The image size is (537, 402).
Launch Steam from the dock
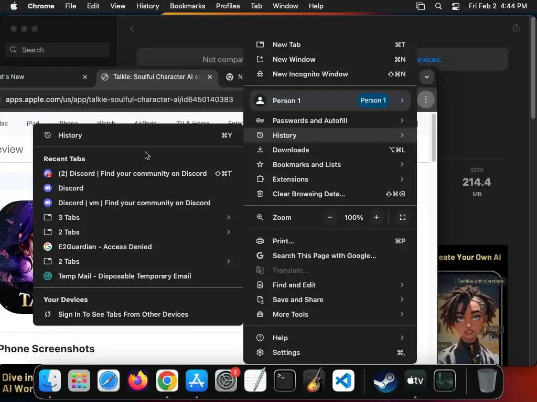pos(385,381)
